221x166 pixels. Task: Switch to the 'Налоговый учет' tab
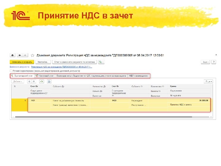tap(45, 76)
